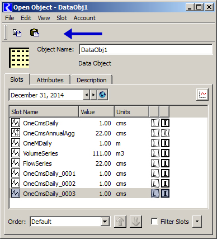Click the I input flag for OneCmsDaily_0003

(165, 194)
